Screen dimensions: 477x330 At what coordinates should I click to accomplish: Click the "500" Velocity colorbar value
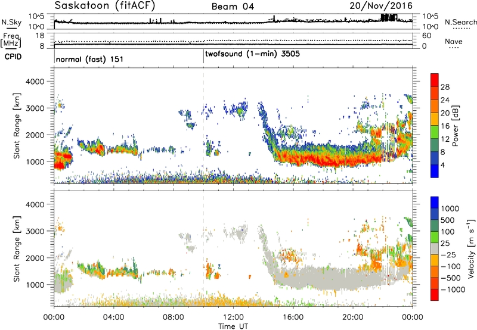pyautogui.click(x=448, y=220)
